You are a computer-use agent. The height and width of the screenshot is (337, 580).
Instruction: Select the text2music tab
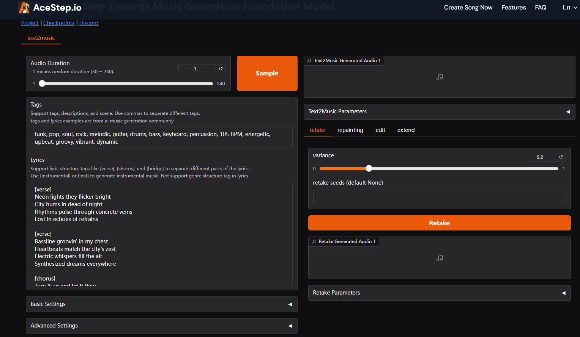[x=41, y=38]
